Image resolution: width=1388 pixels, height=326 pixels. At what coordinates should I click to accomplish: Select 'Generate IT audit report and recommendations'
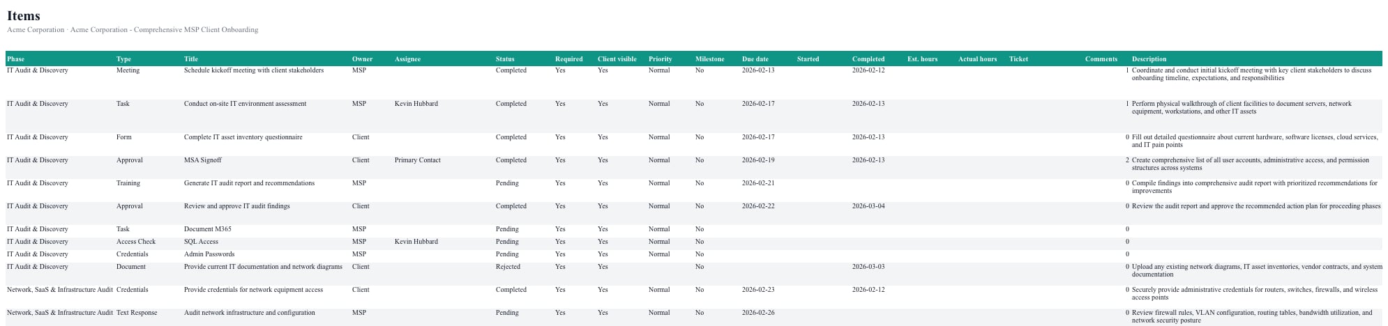[249, 183]
